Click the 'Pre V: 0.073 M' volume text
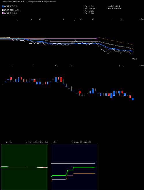 click(x=114, y=9)
